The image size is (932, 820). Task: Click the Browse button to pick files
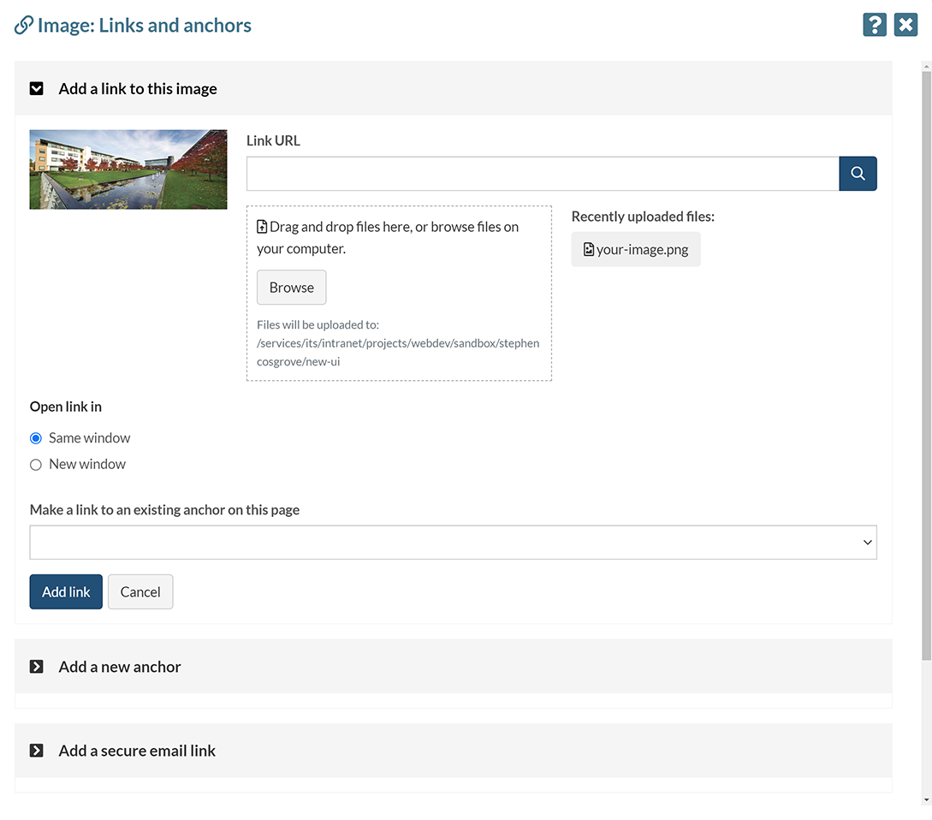point(291,288)
